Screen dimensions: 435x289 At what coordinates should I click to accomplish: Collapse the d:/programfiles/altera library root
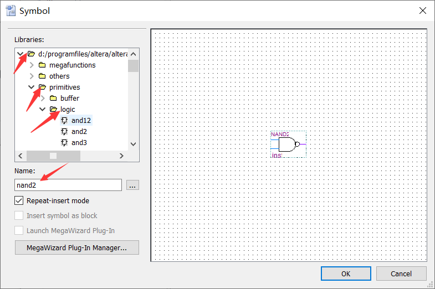click(x=21, y=54)
